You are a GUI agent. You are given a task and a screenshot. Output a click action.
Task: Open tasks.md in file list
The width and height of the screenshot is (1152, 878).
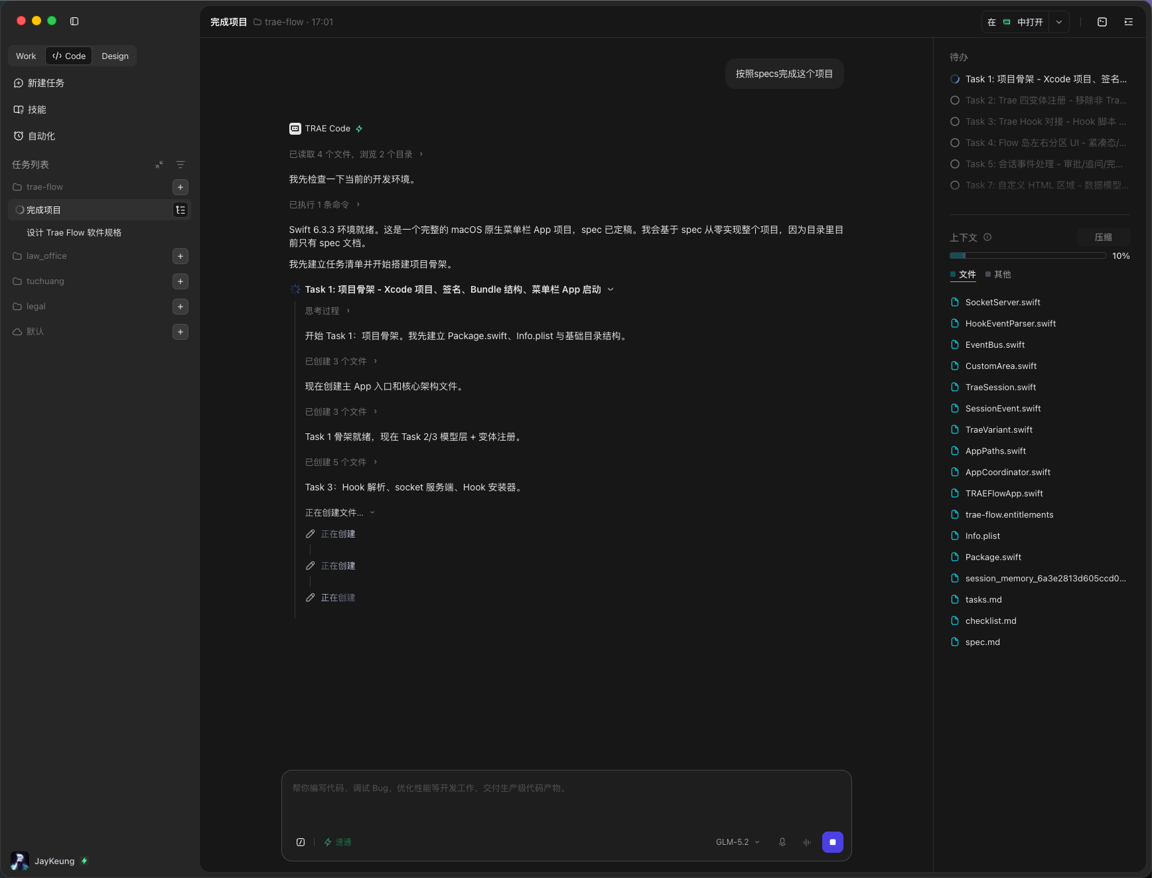983,599
